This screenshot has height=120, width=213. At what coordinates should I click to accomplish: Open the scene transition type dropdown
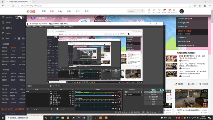click(132, 92)
